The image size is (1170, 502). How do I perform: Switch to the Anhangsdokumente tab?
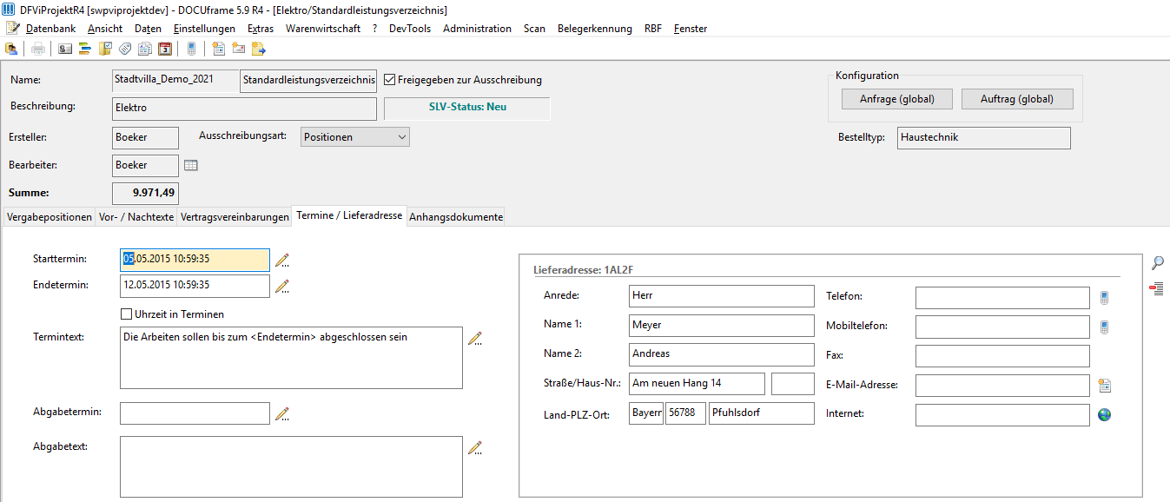click(455, 217)
